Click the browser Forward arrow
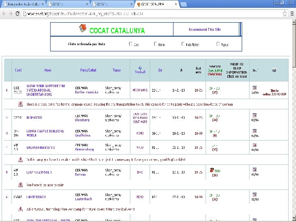296x222 pixels. pyautogui.click(x=11, y=14)
